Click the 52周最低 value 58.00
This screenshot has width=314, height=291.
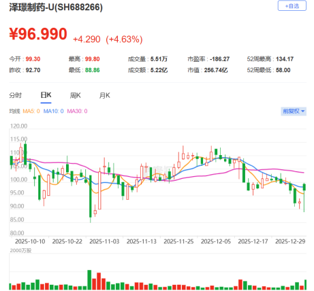coord(283,70)
